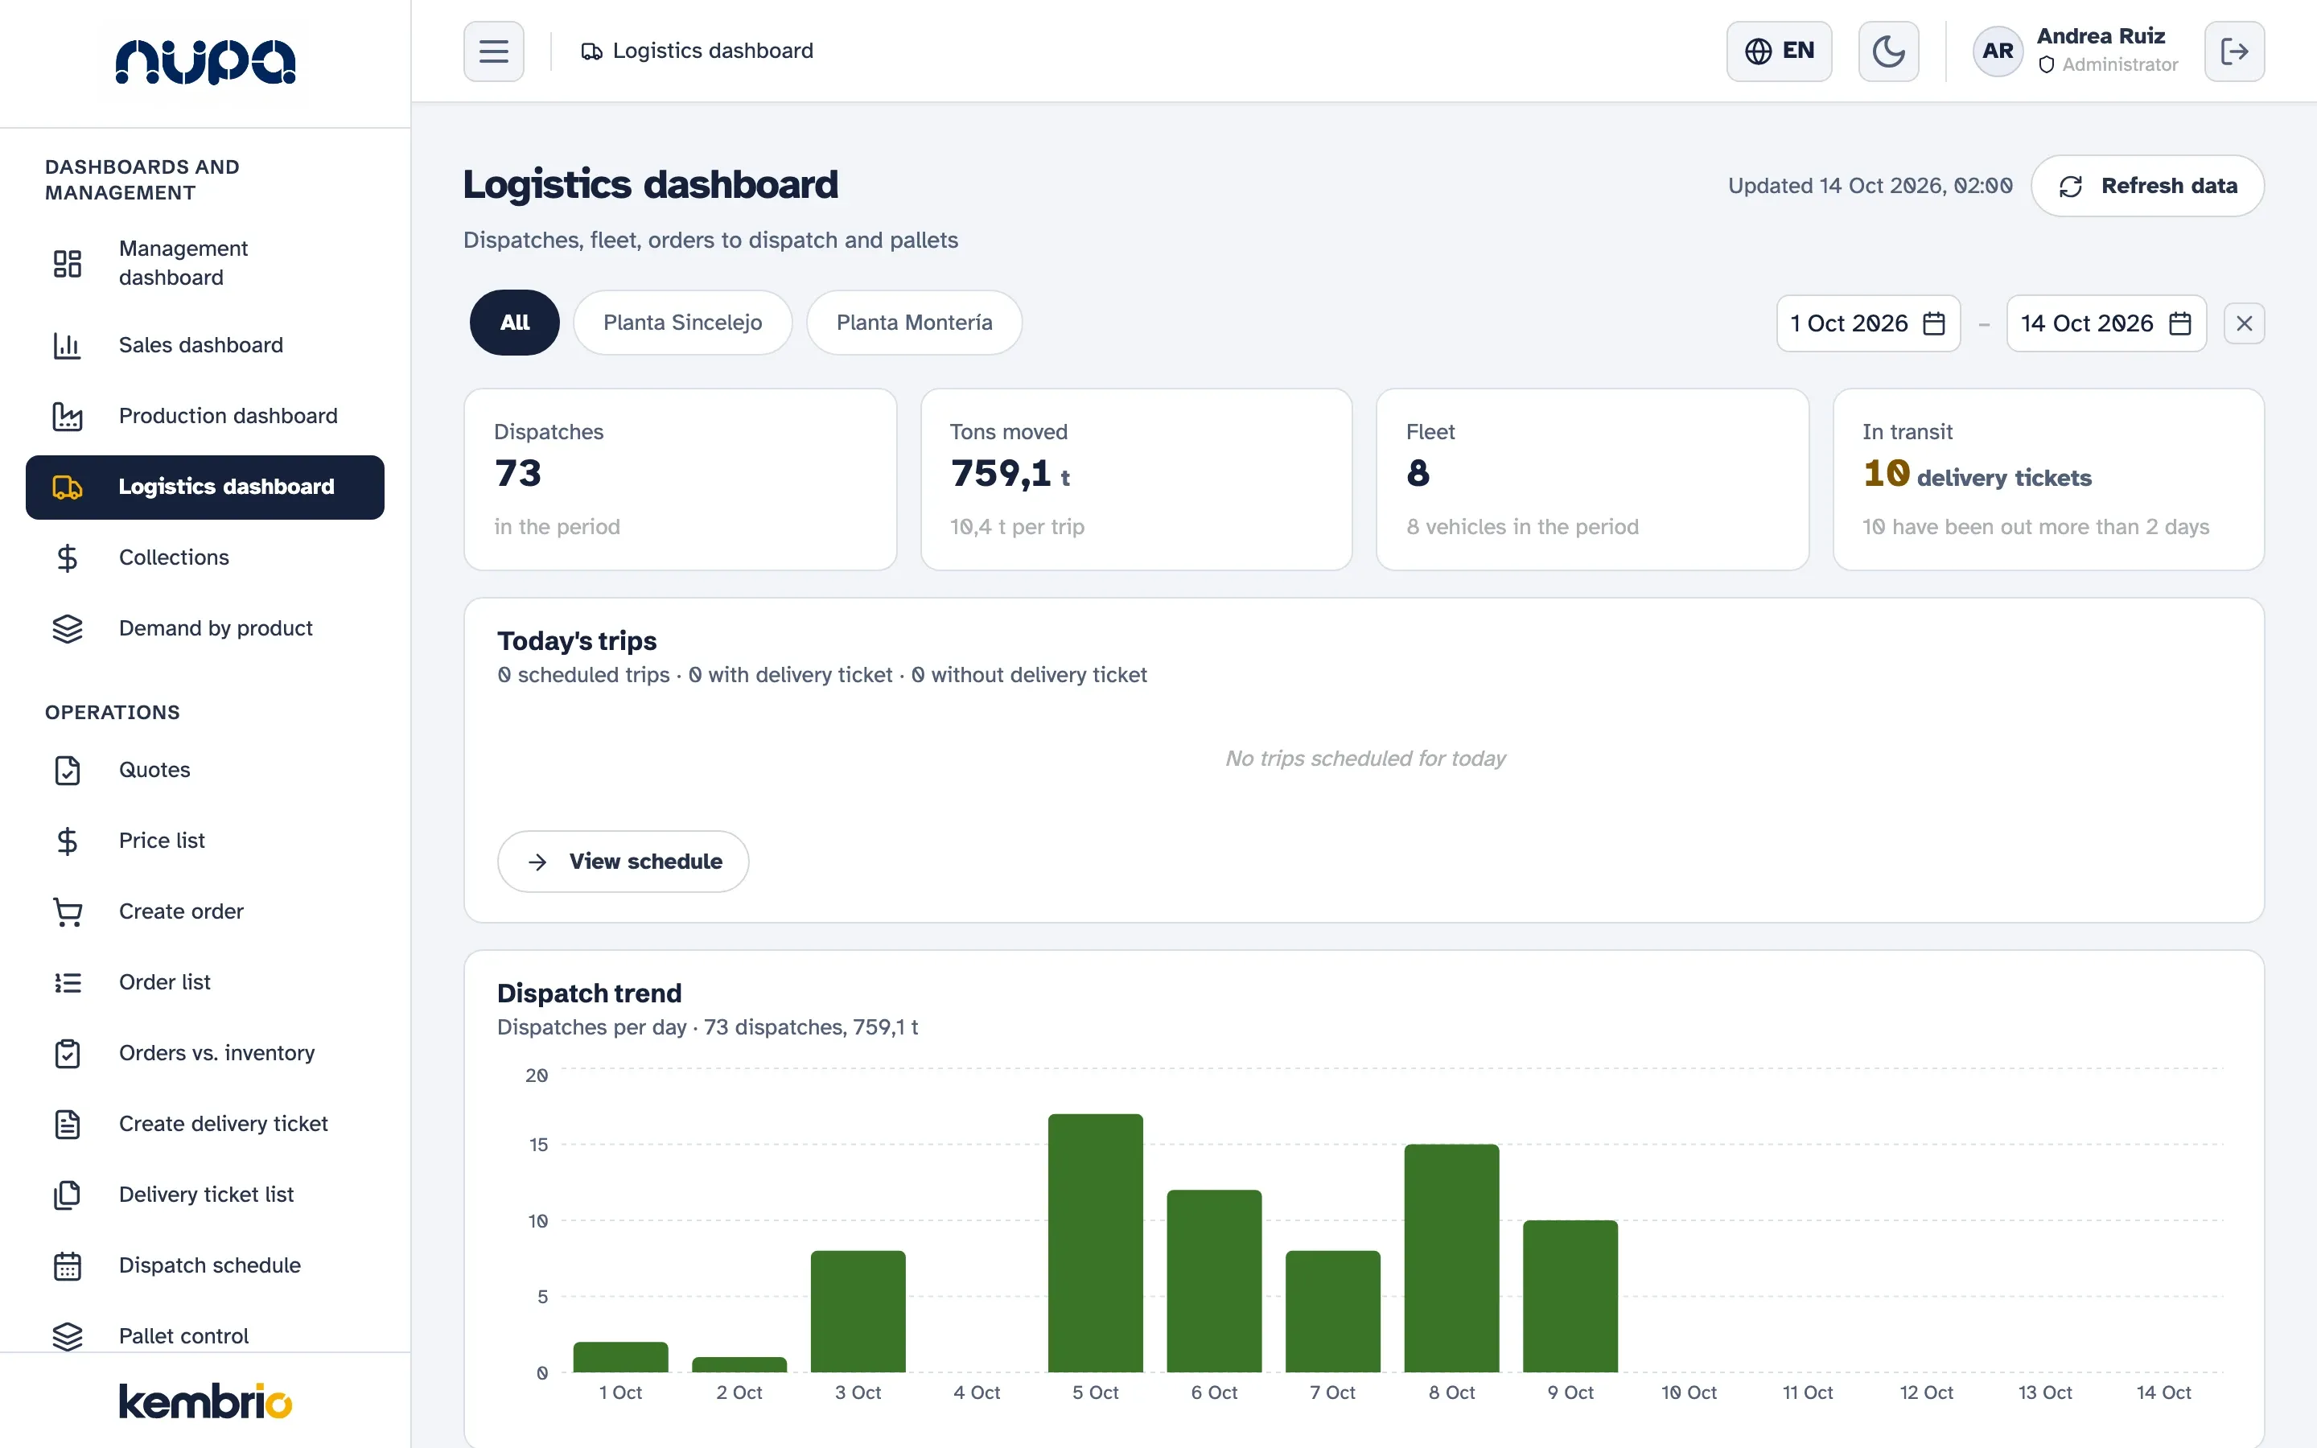Viewport: 2317px width, 1448px height.
Task: Click the Dispatches card showing 73
Action: pyautogui.click(x=680, y=479)
